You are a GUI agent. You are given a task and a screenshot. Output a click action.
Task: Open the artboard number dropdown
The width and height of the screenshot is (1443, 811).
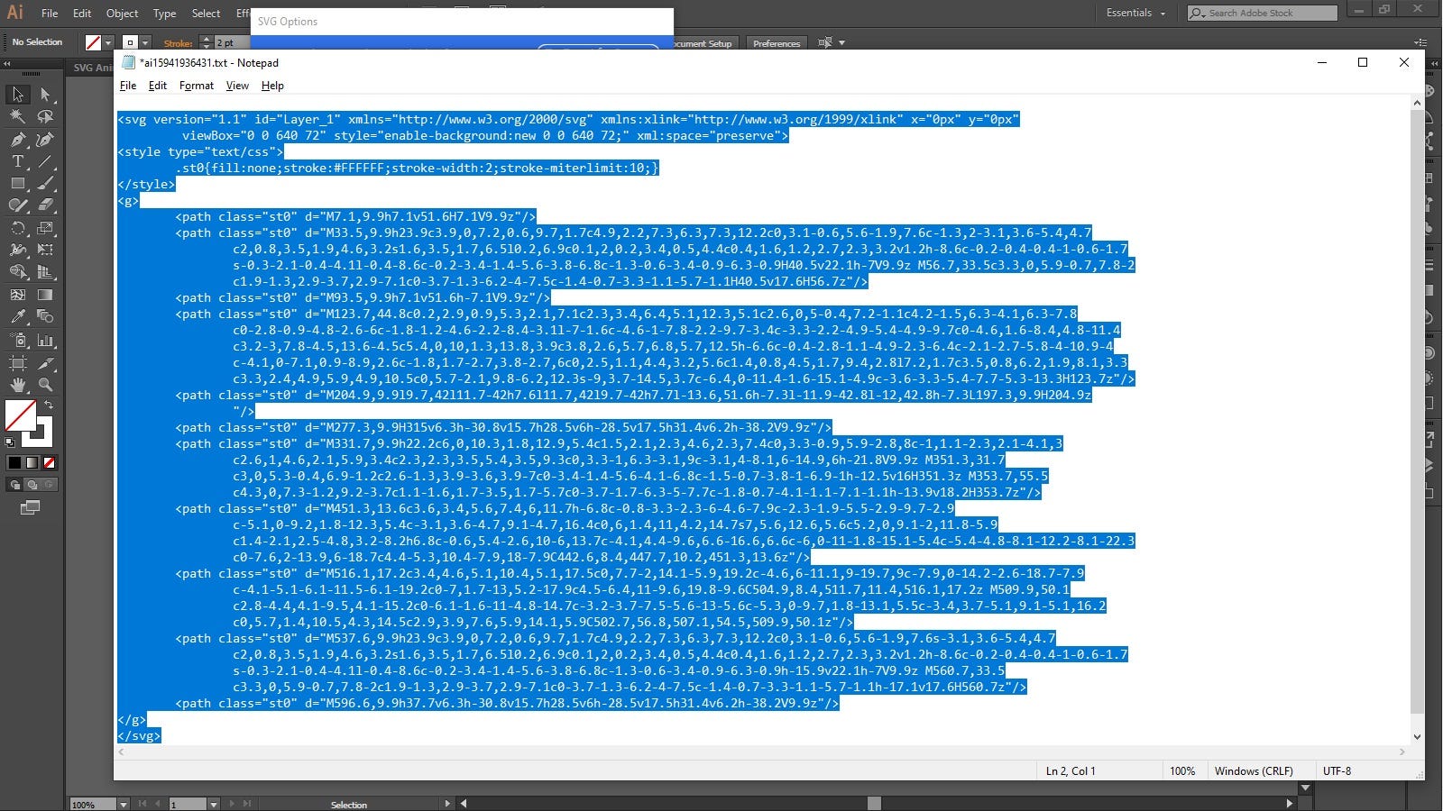click(x=214, y=804)
